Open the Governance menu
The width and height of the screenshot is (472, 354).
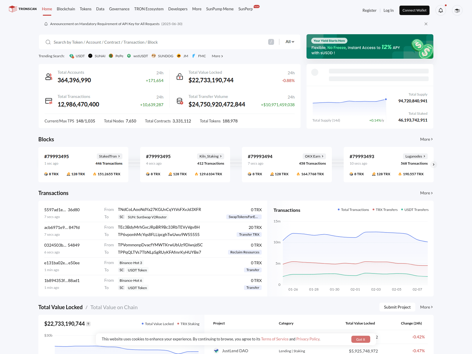click(x=119, y=9)
